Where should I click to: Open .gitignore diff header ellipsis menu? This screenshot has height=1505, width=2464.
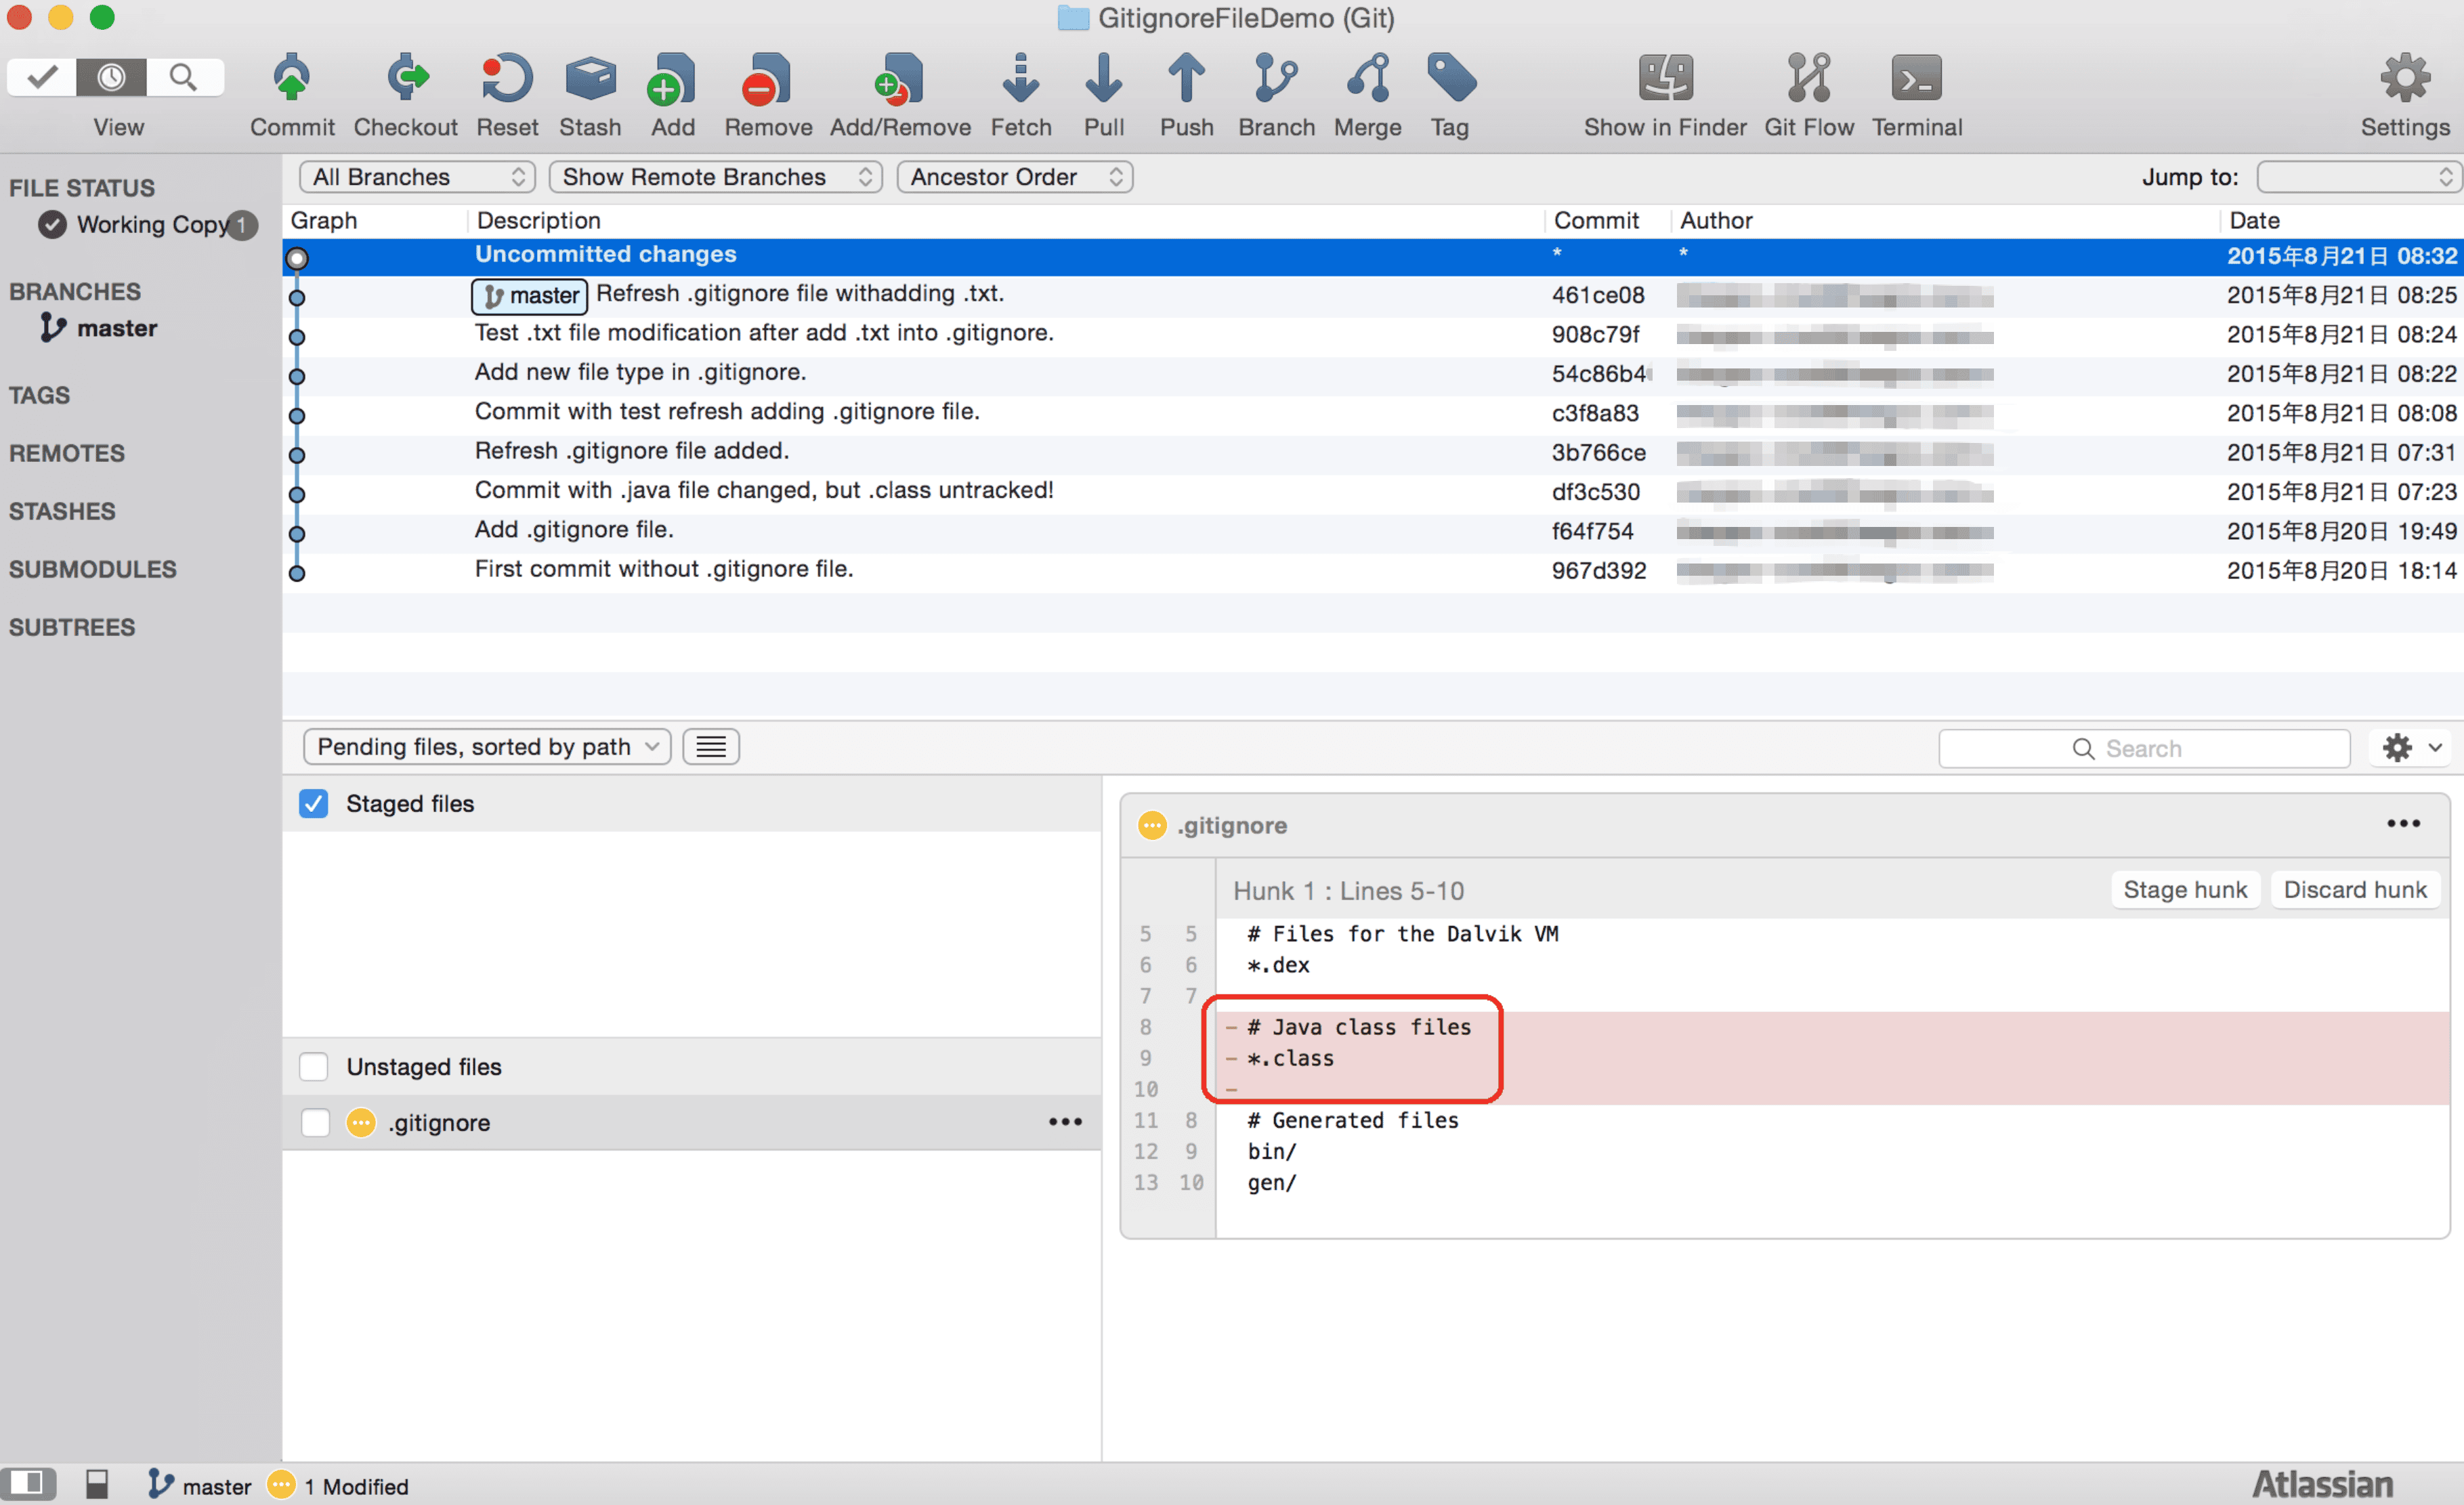pyautogui.click(x=2403, y=824)
